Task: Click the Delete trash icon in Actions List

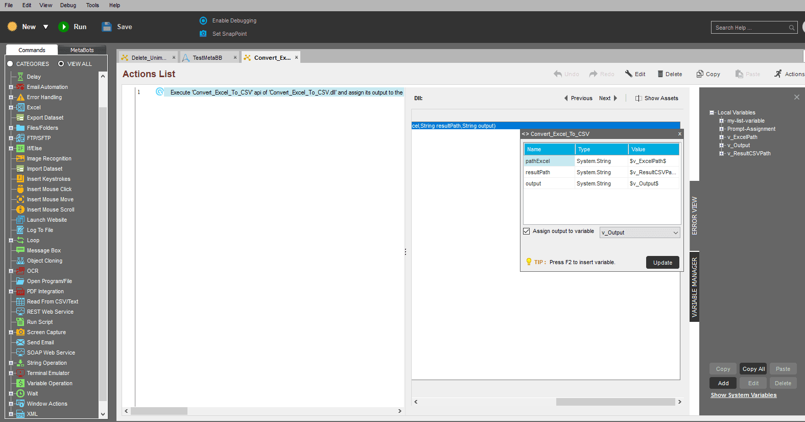Action: click(660, 74)
